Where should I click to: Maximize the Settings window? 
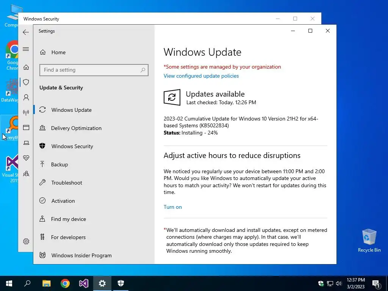coord(310,31)
